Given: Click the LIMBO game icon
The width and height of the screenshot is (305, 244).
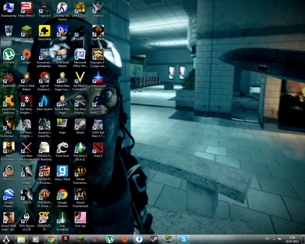Looking at the screenshot, I should click(80, 31).
